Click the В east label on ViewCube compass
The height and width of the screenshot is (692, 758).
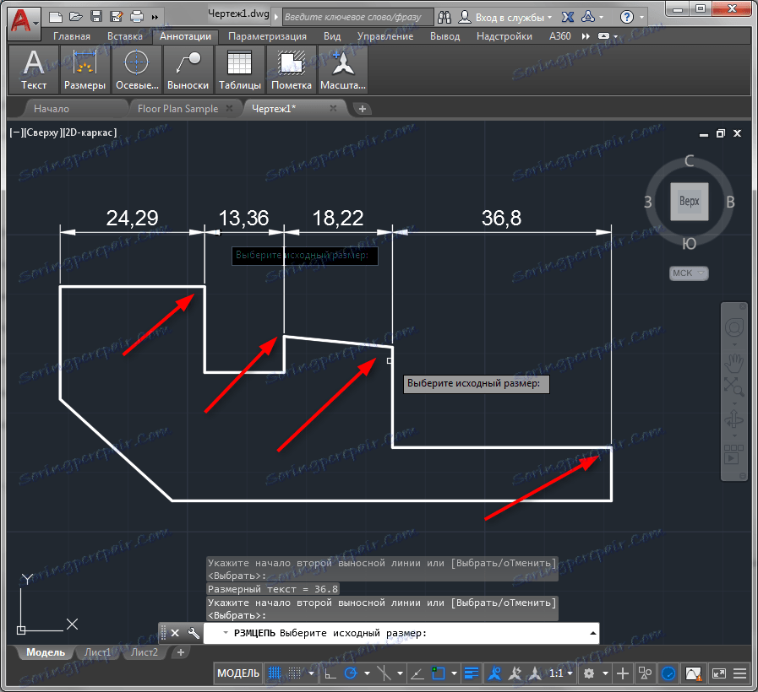(730, 202)
